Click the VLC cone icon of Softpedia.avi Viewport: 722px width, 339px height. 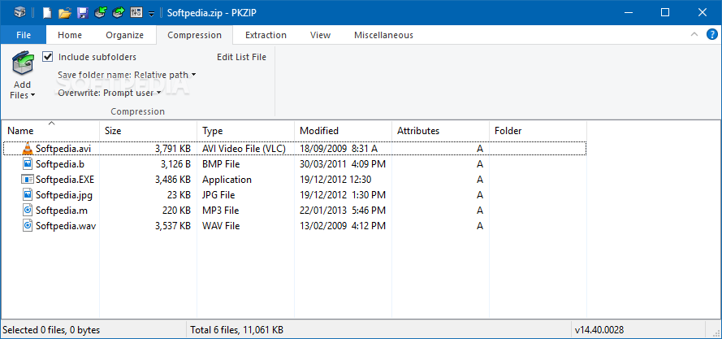coord(28,149)
